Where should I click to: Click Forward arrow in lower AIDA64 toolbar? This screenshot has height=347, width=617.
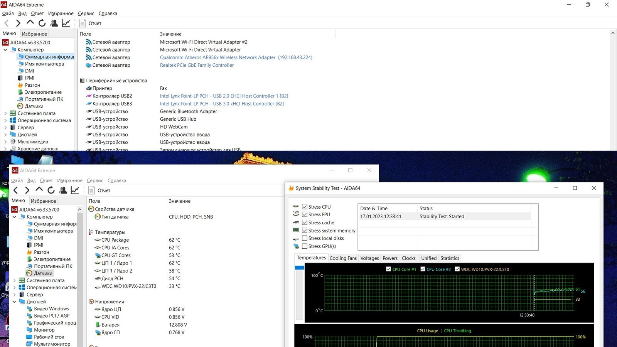coord(27,190)
